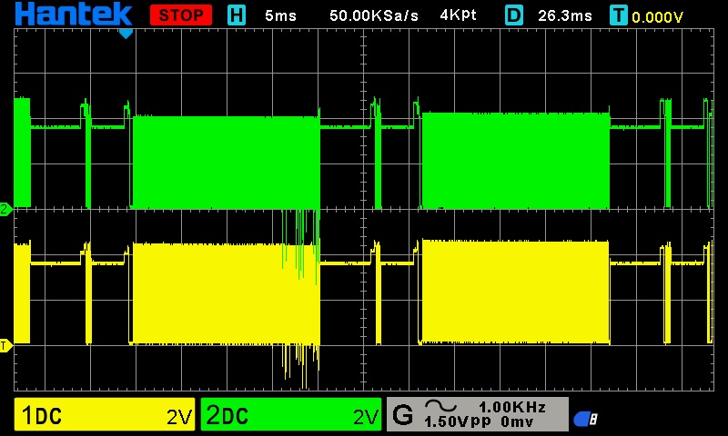Open the yellow channel 1 DC 2V panel
Image resolution: width=728 pixels, height=436 pixels.
(105, 414)
